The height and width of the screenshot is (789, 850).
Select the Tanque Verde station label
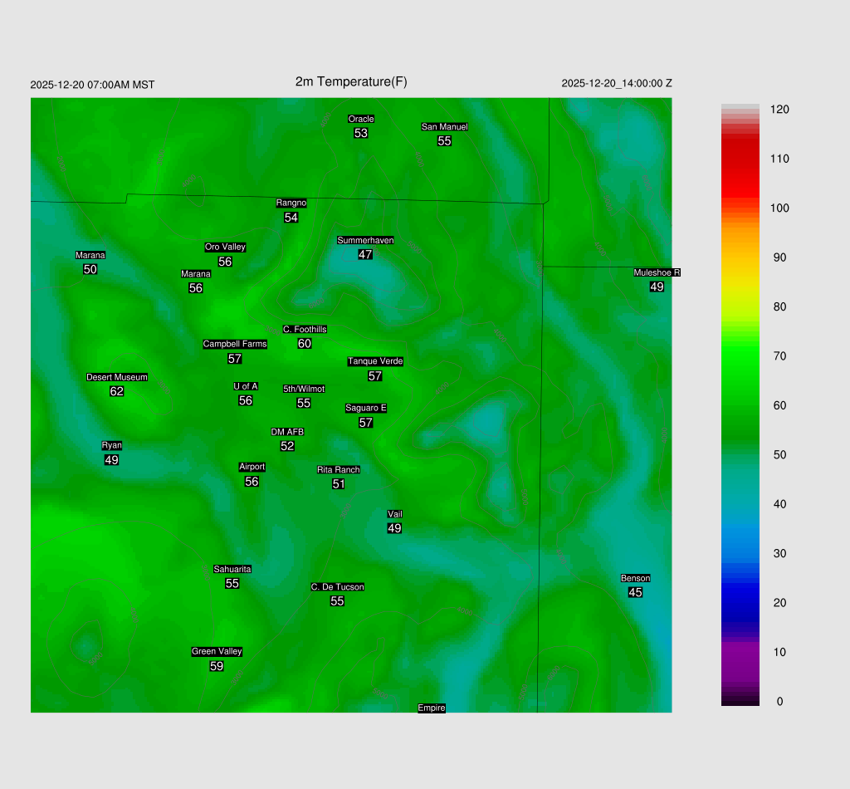click(375, 361)
